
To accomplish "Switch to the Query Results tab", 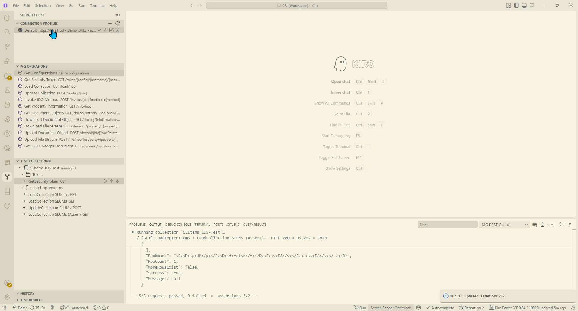I will (254, 225).
